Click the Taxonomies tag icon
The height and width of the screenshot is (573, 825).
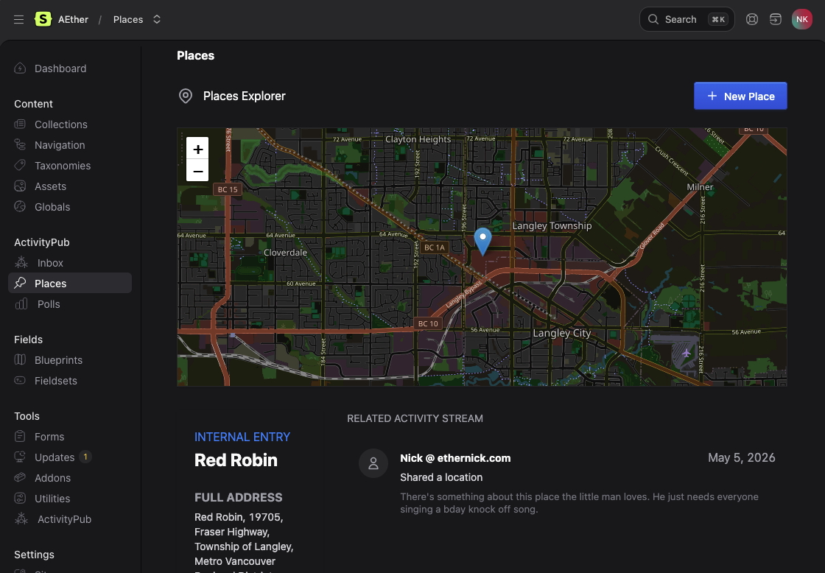click(20, 166)
